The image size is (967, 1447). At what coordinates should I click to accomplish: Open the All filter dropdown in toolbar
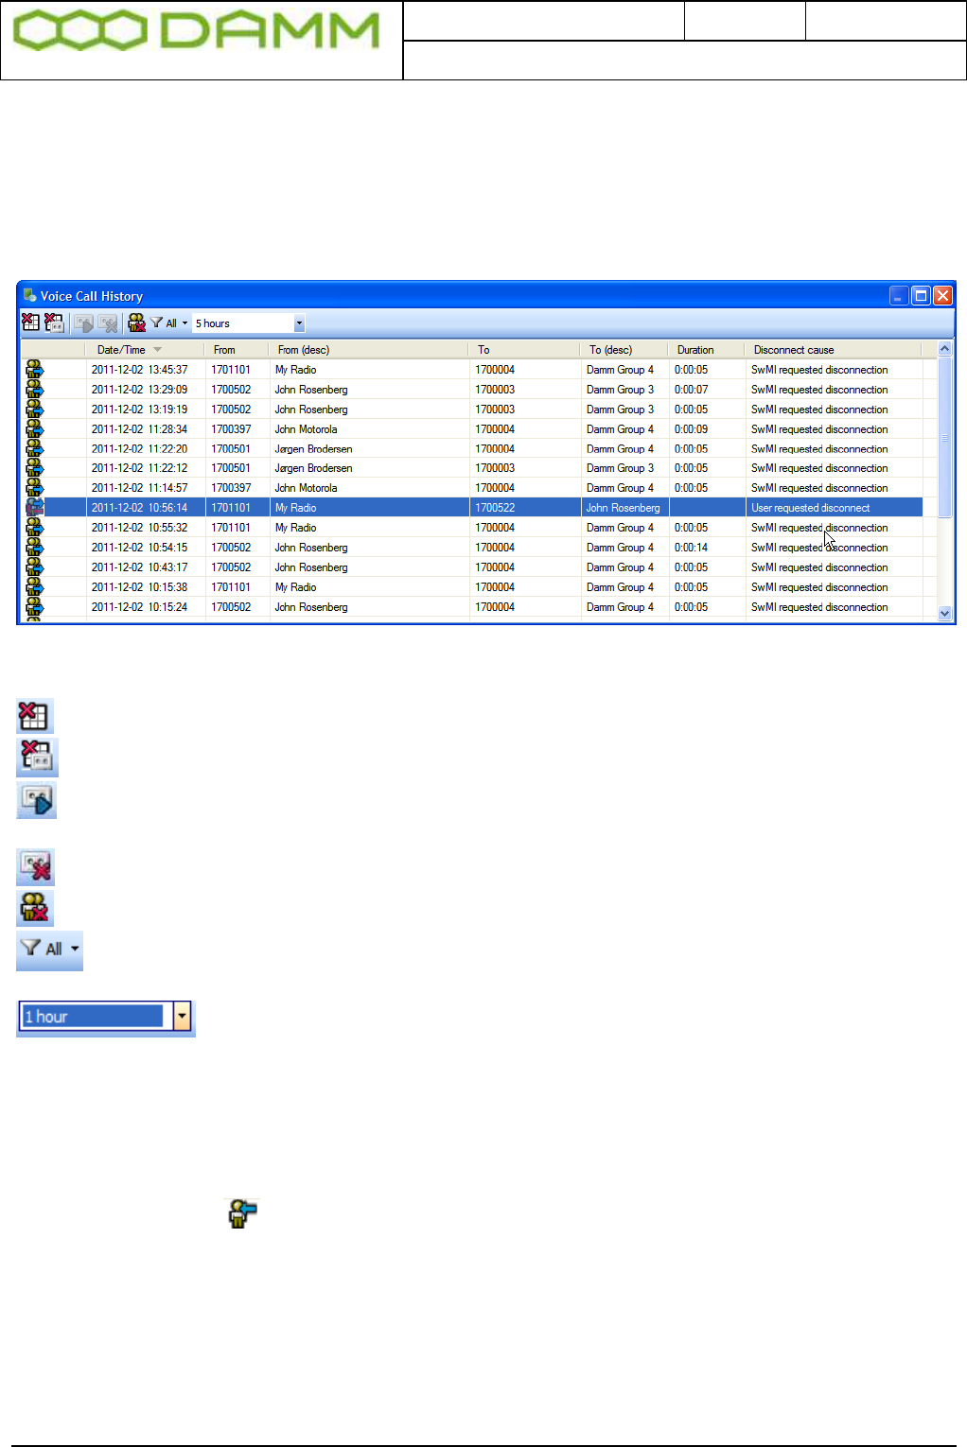(x=169, y=323)
